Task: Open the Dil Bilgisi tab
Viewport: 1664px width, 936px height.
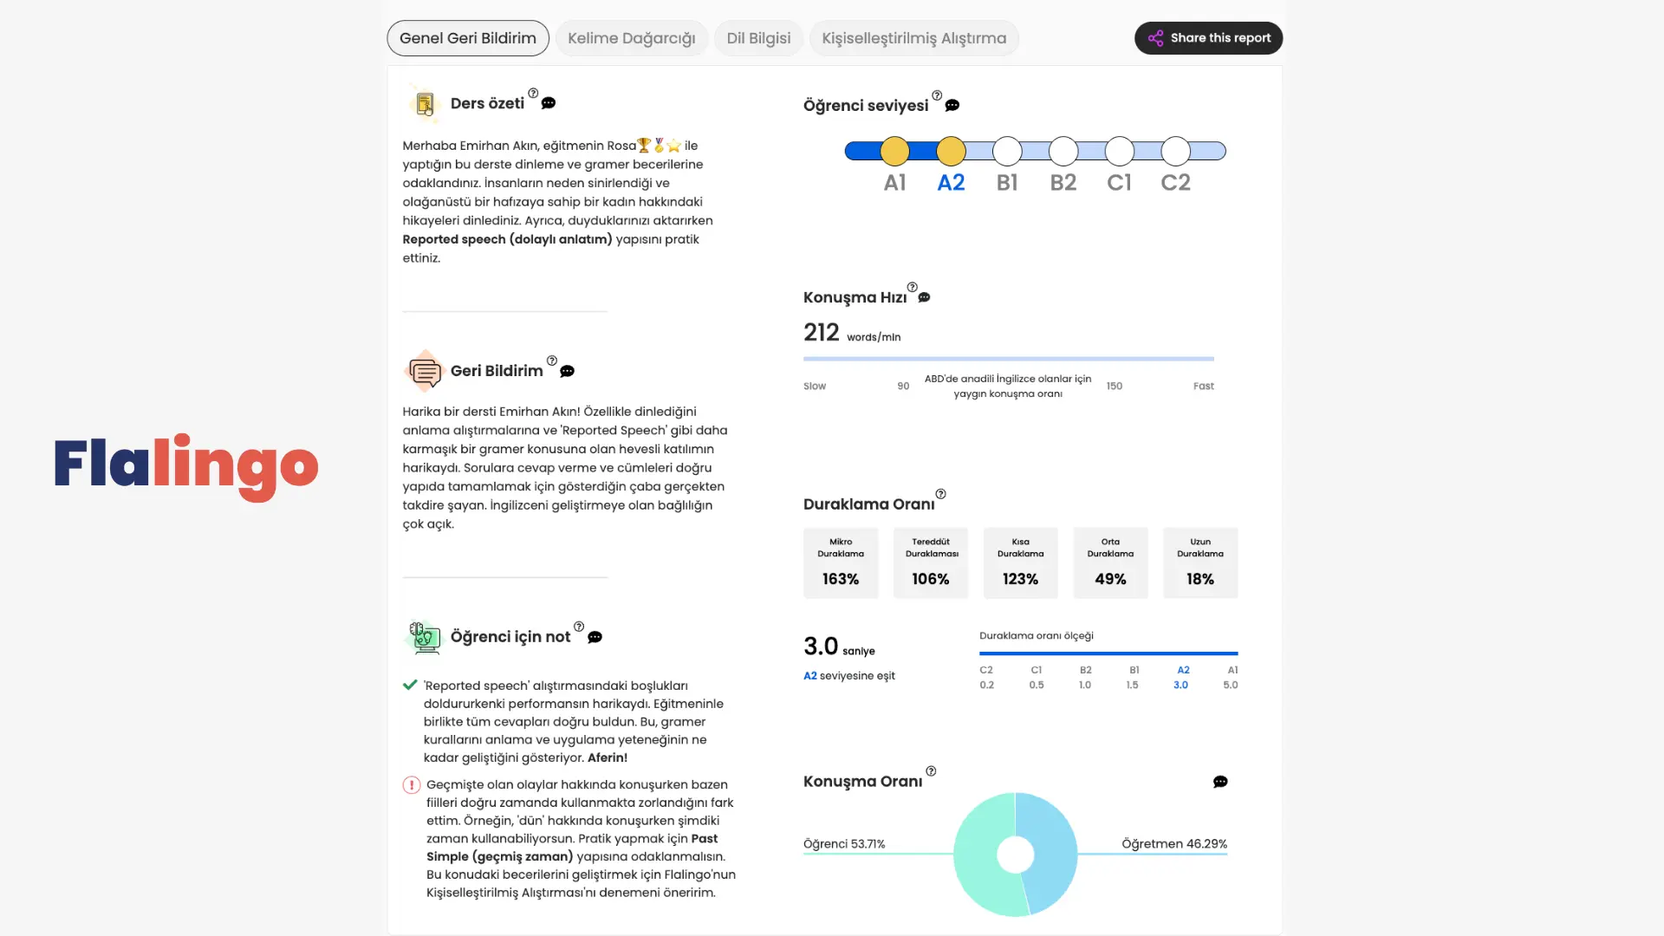Action: point(758,38)
